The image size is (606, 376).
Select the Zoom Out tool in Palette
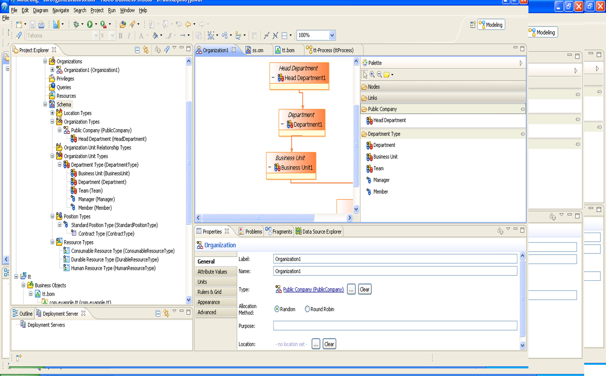[x=379, y=74]
